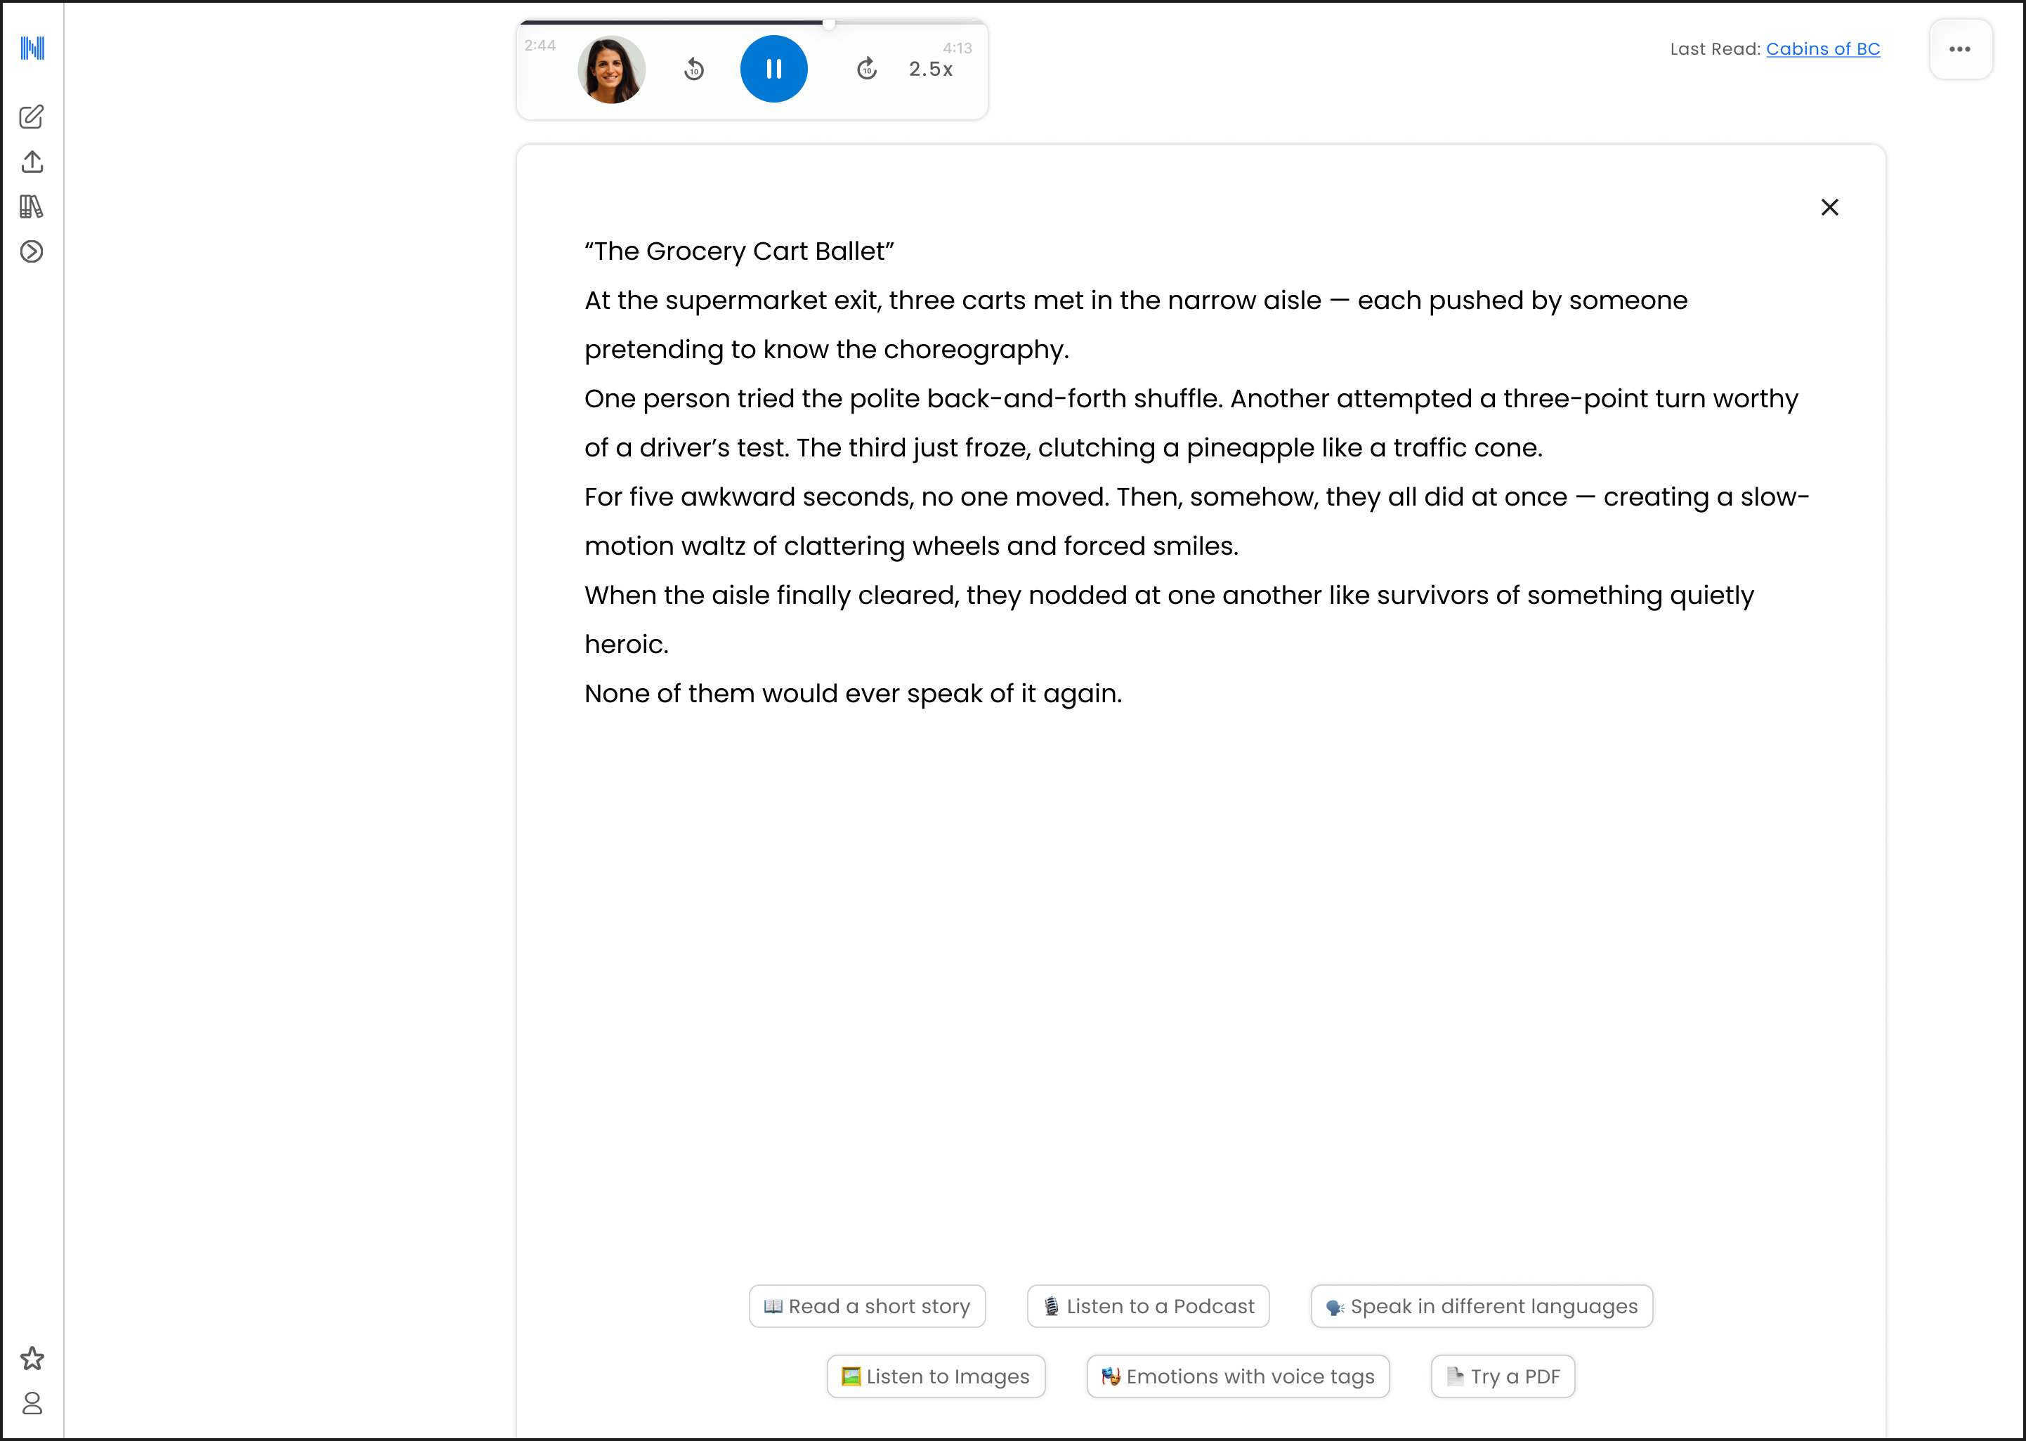Open the new text editor icon
This screenshot has width=2026, height=1441.
tap(32, 117)
